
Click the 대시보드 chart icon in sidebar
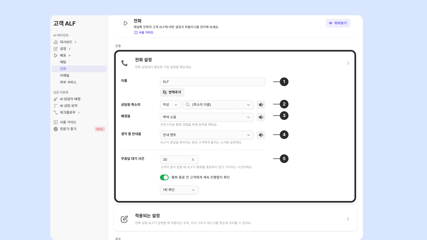(56, 42)
